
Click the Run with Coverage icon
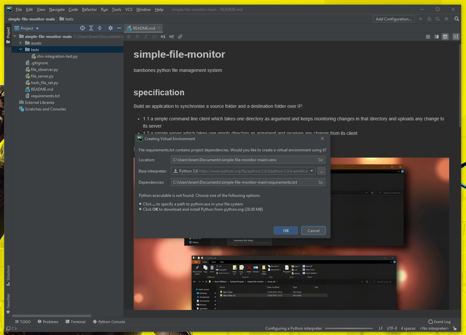438,19
